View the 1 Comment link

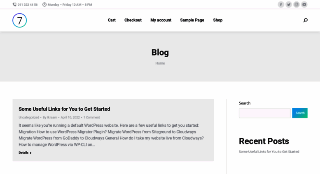pos(91,117)
